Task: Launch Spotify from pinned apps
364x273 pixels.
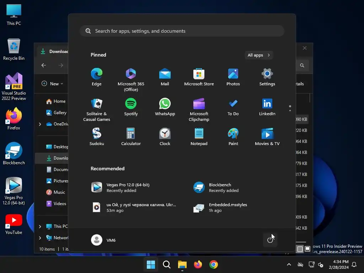Action: pyautogui.click(x=131, y=107)
